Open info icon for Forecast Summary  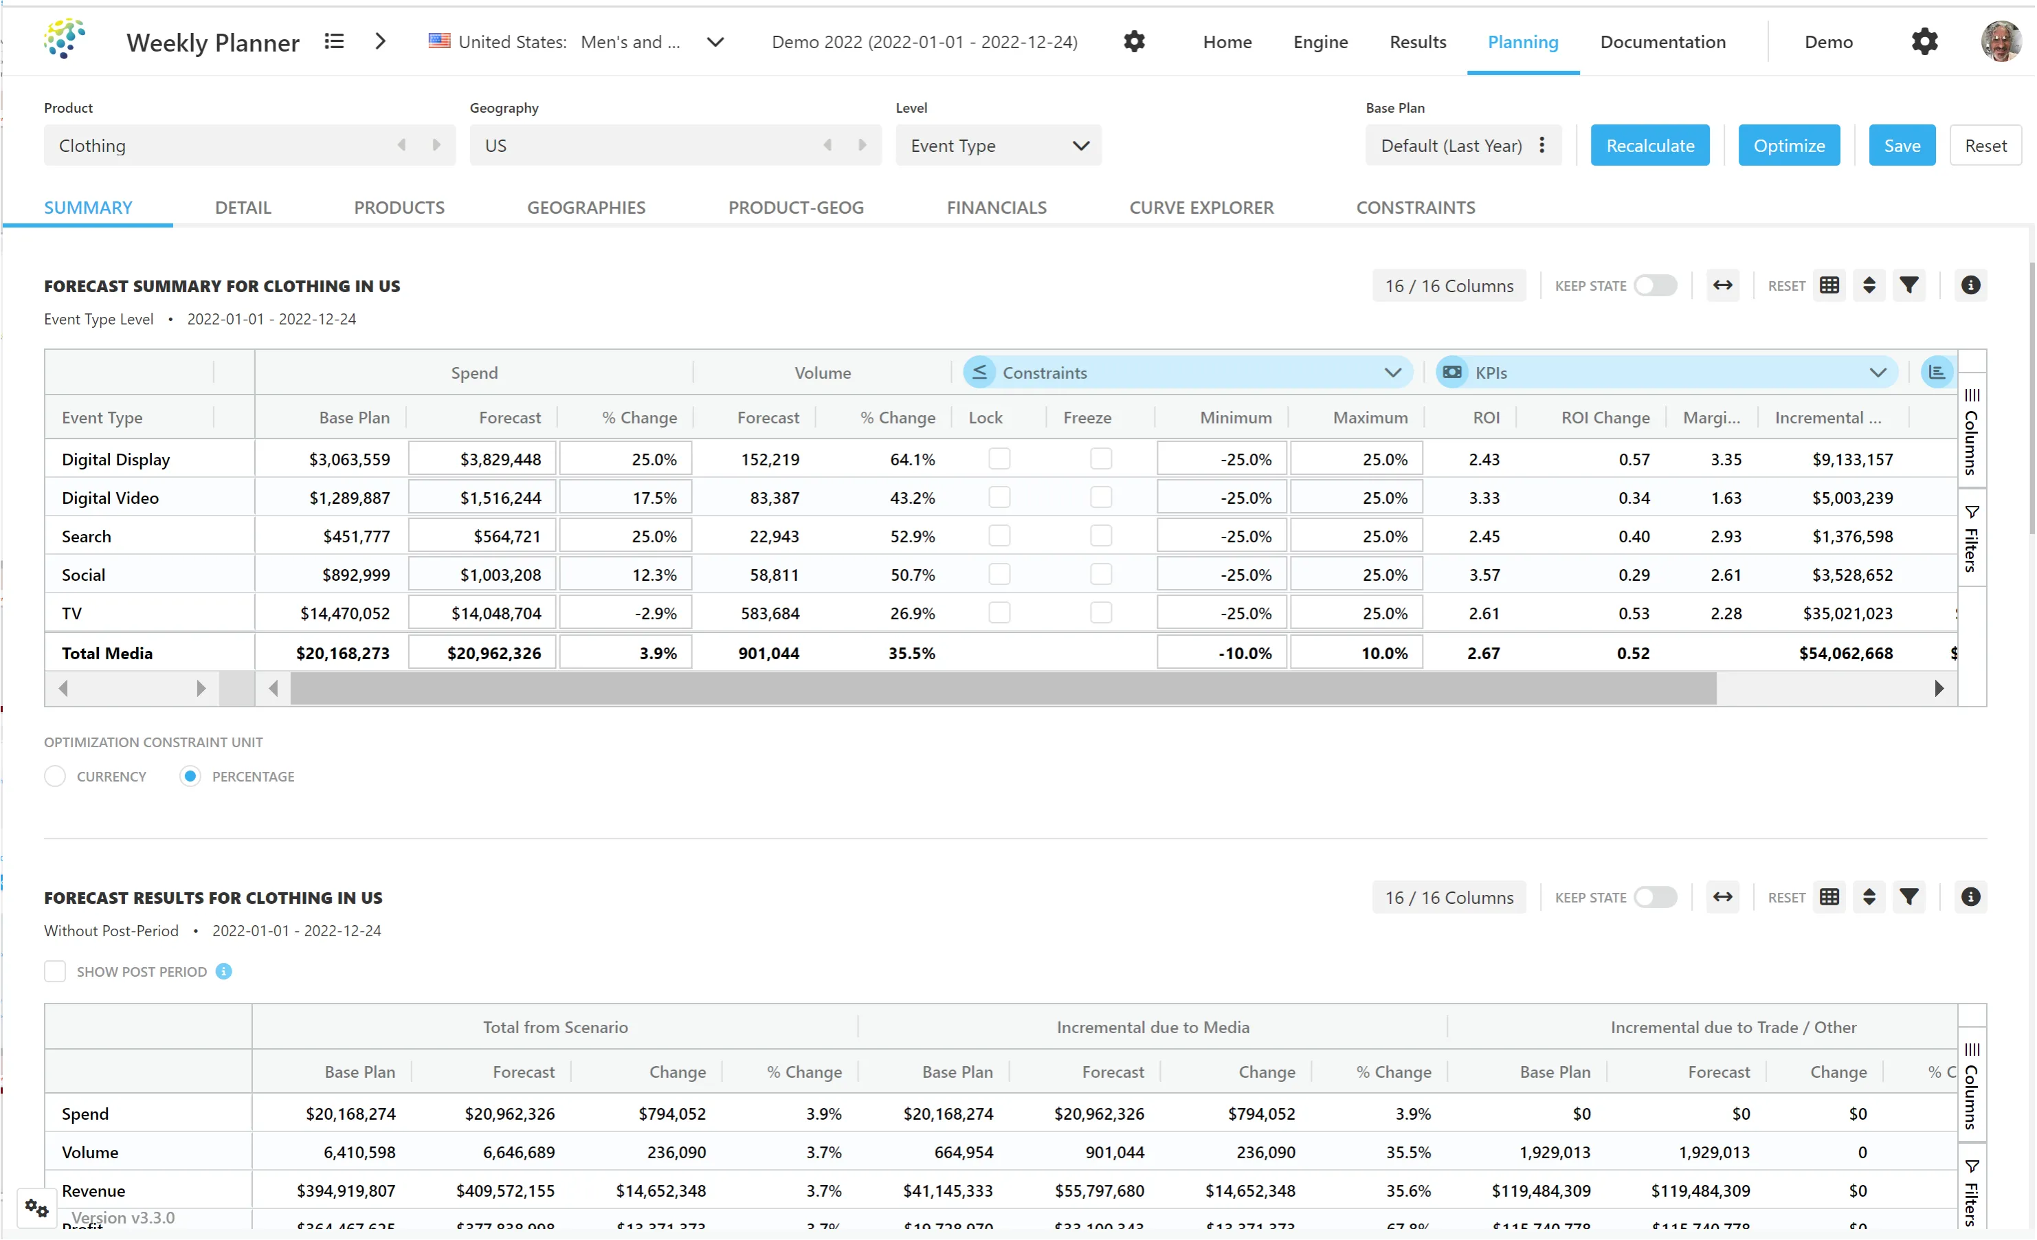(1971, 285)
